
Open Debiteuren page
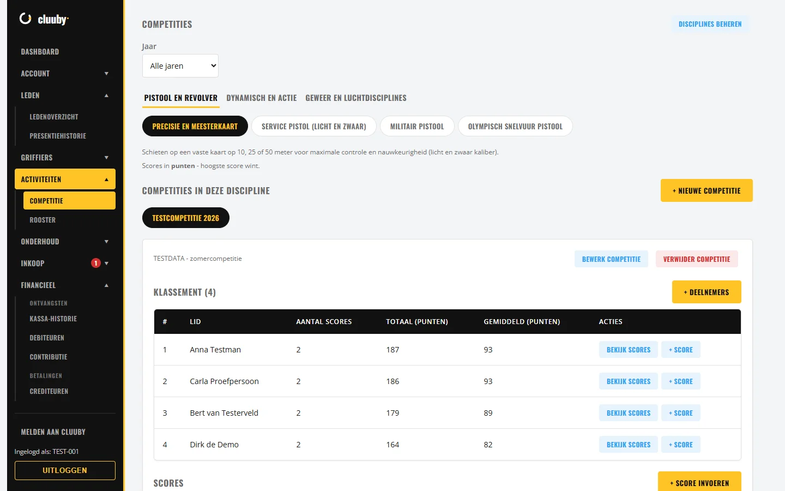click(x=69, y=338)
